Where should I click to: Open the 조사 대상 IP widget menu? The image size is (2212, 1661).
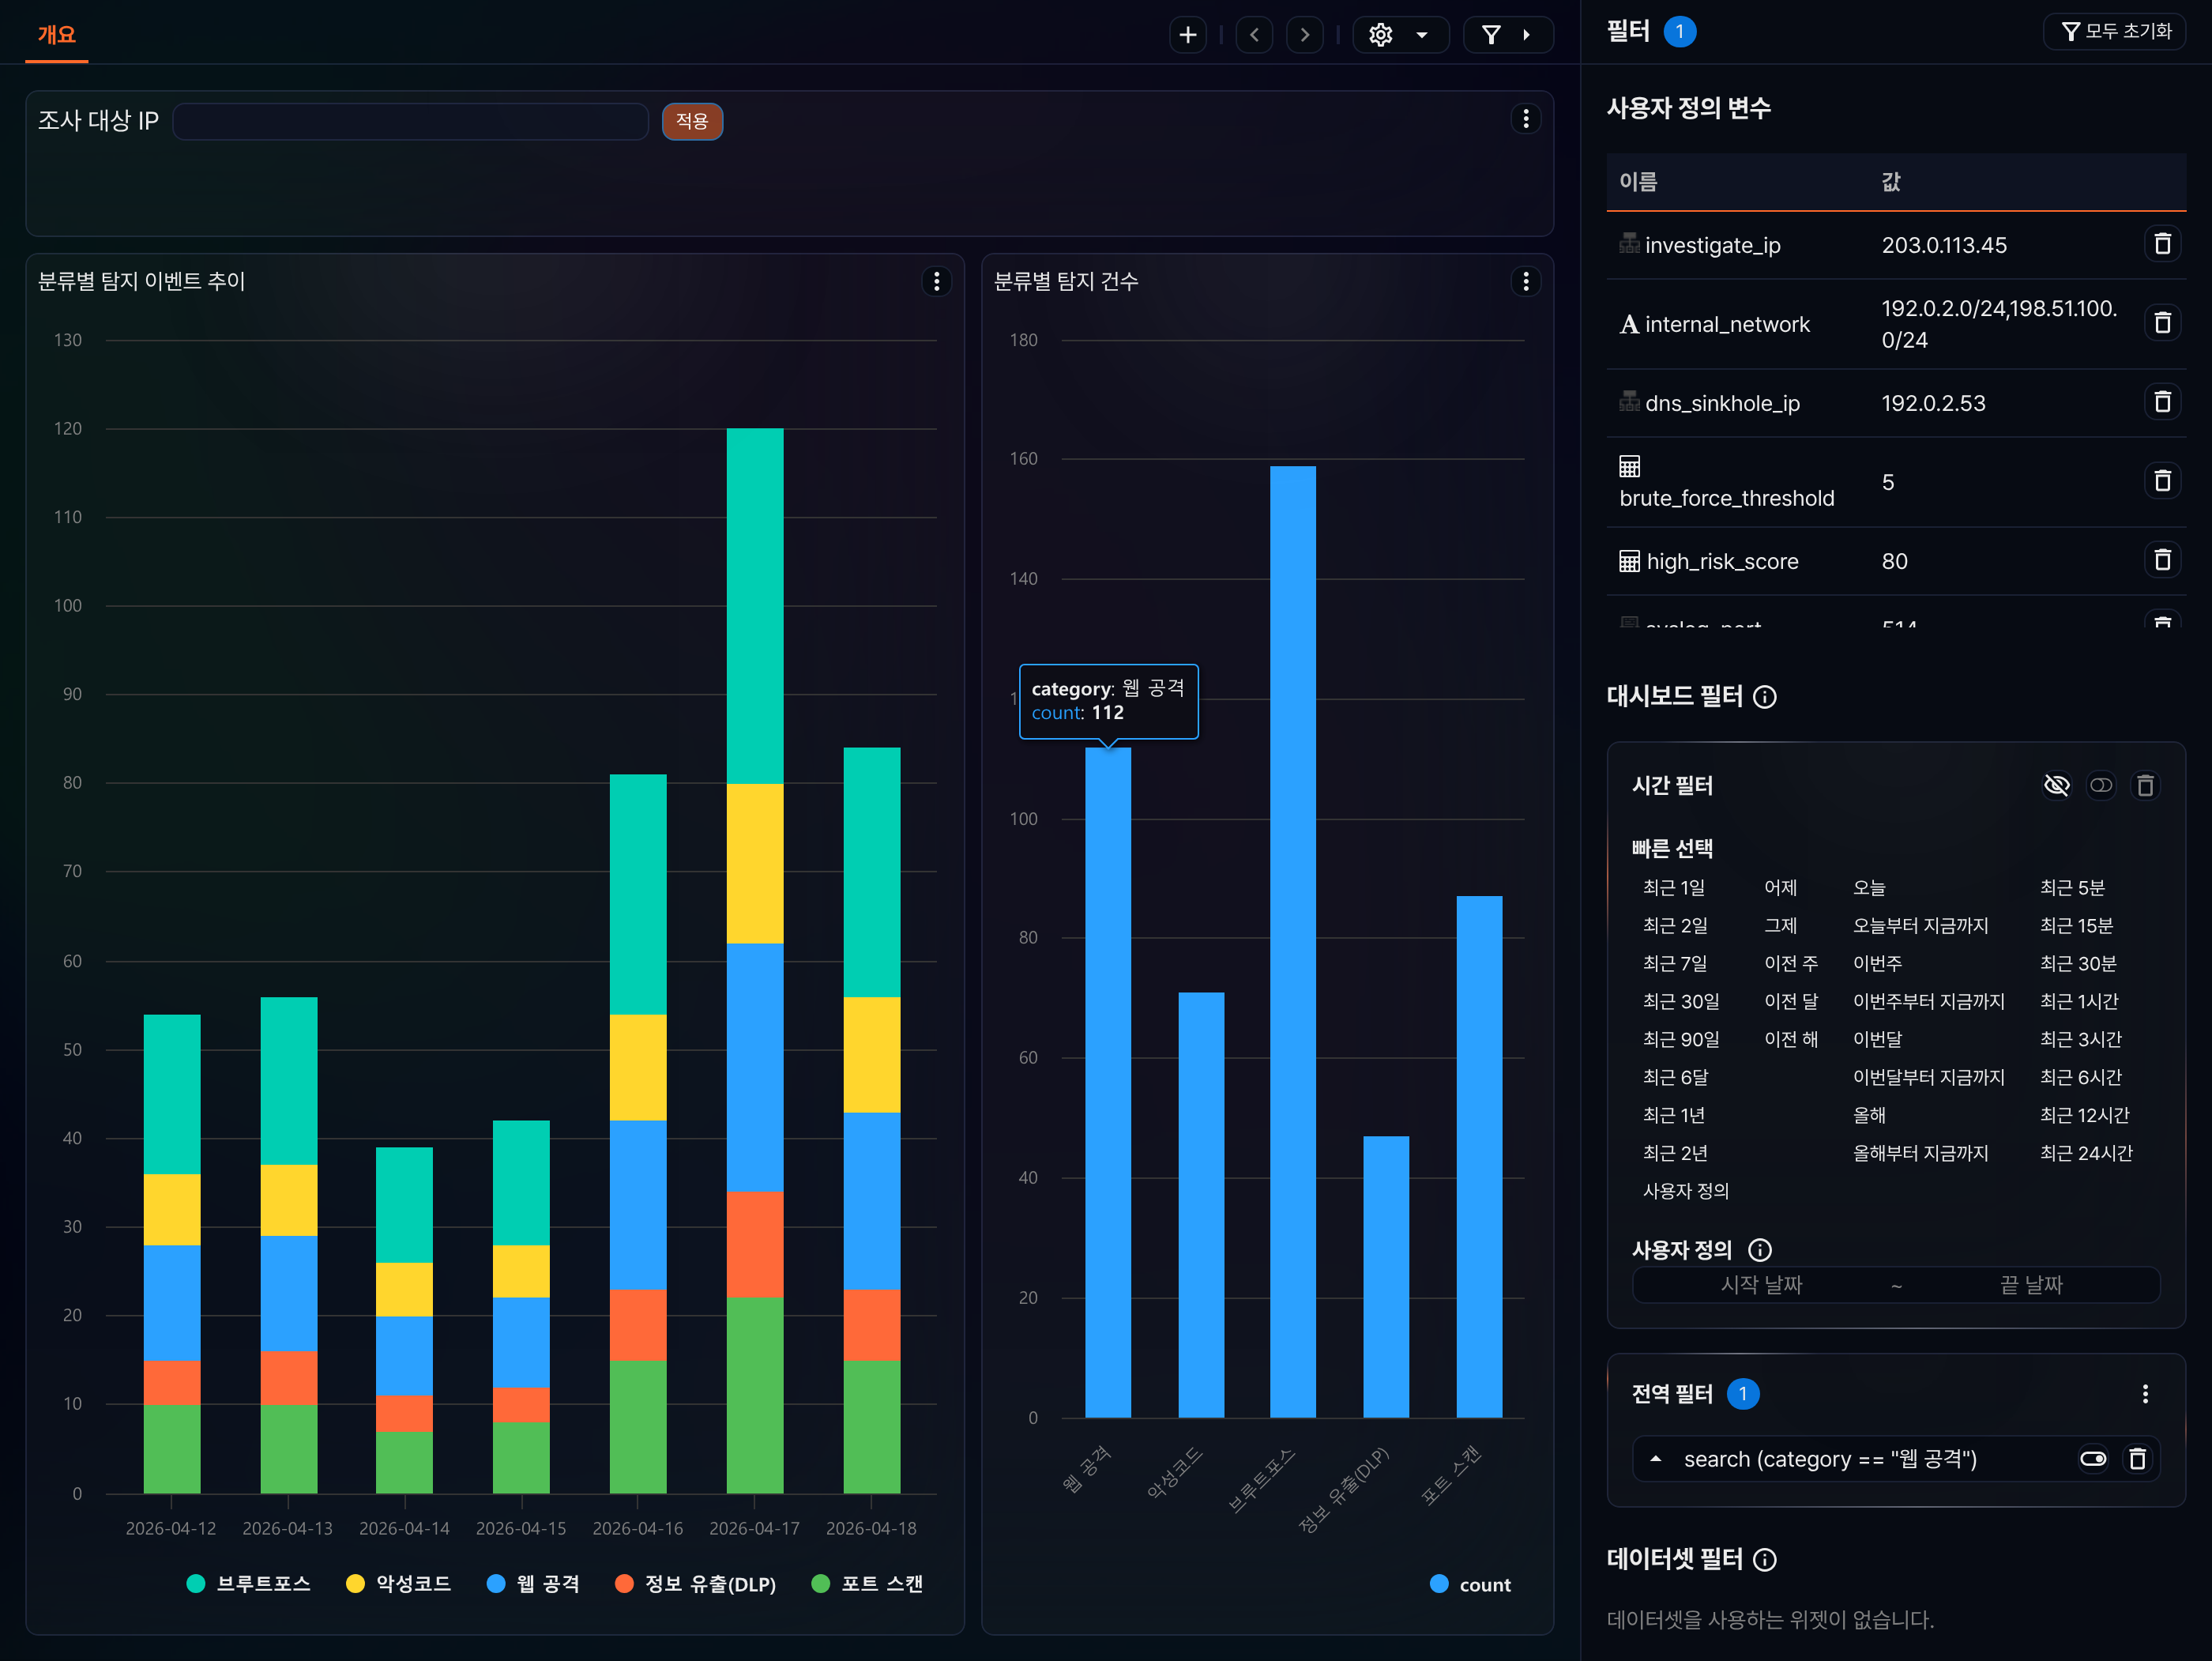coord(1525,119)
